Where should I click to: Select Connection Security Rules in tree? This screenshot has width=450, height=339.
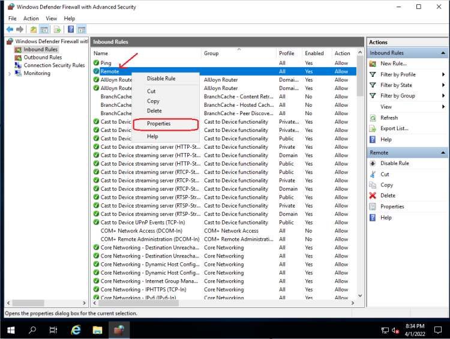tap(54, 65)
